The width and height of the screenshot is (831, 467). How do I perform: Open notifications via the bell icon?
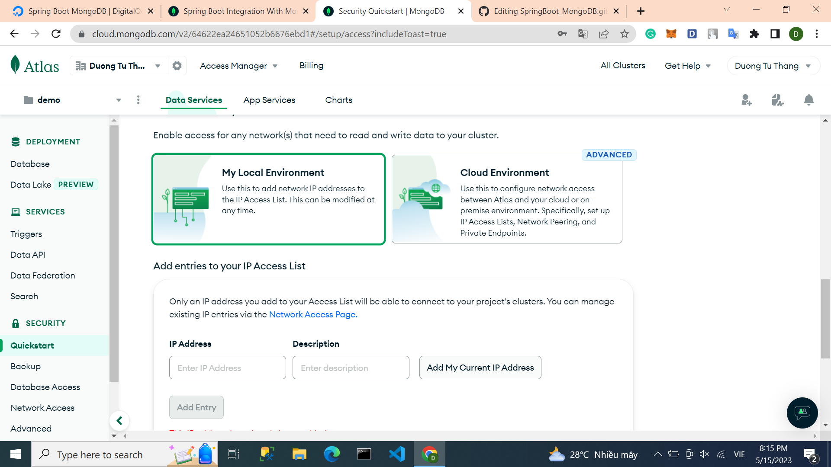tap(808, 100)
